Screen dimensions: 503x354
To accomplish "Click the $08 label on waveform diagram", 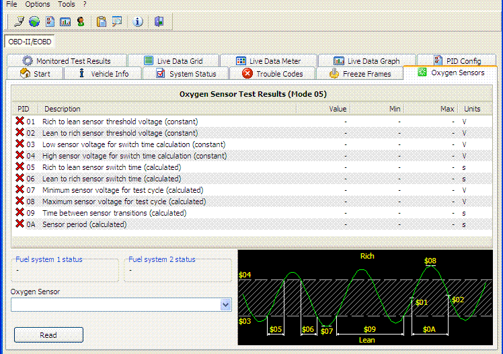I will pos(430,261).
